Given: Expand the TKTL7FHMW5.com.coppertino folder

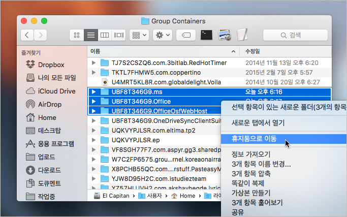Looking at the screenshot, I should coord(93,72).
